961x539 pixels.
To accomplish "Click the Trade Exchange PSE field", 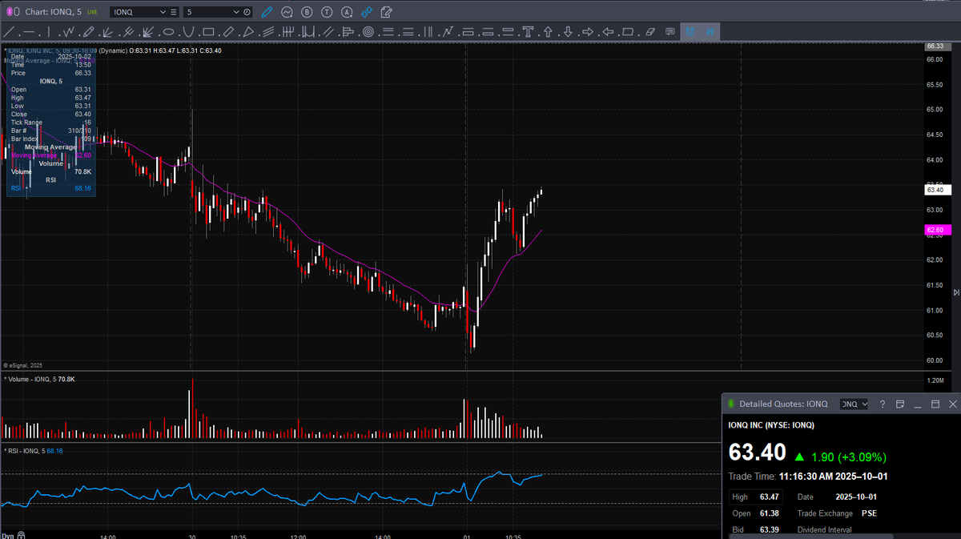I will point(837,513).
